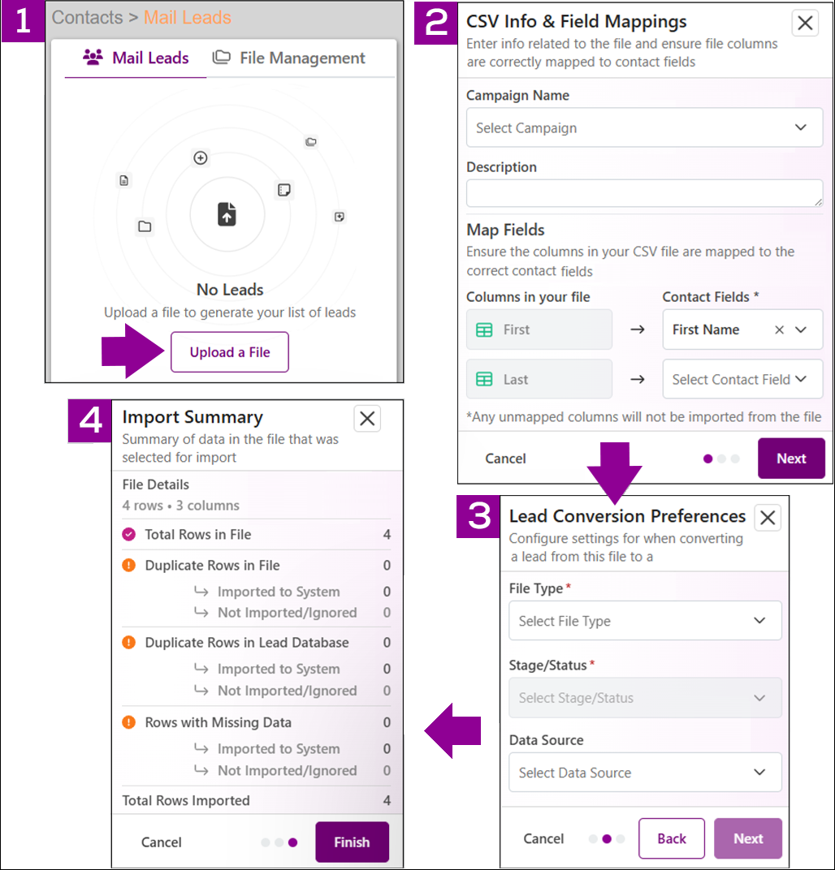Close the CSV Info & Field Mappings dialog

(804, 24)
